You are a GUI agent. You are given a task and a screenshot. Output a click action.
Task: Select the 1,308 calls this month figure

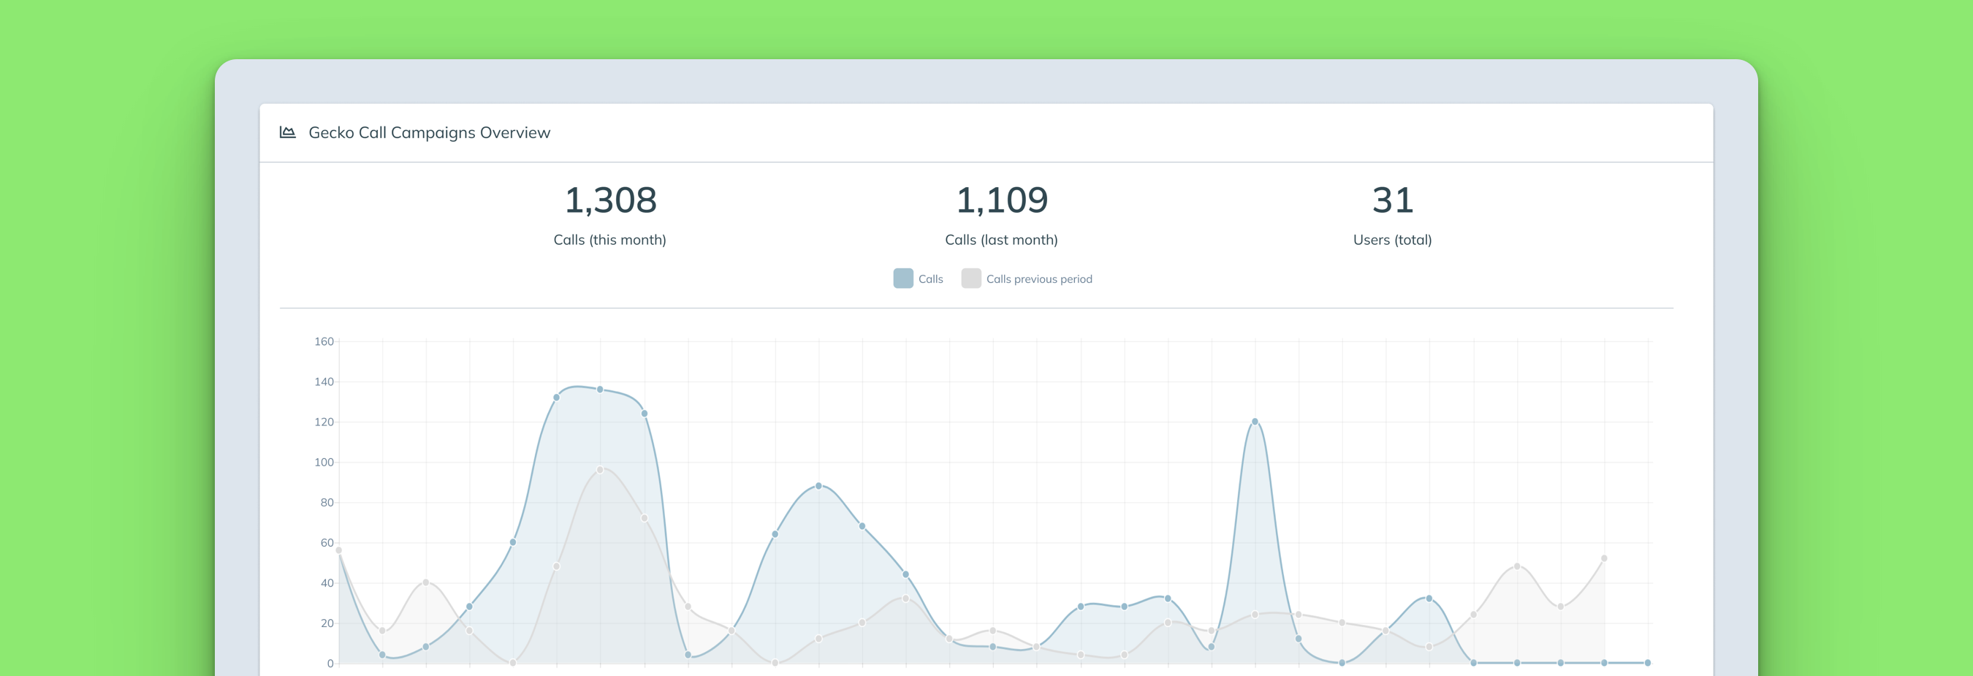(610, 200)
